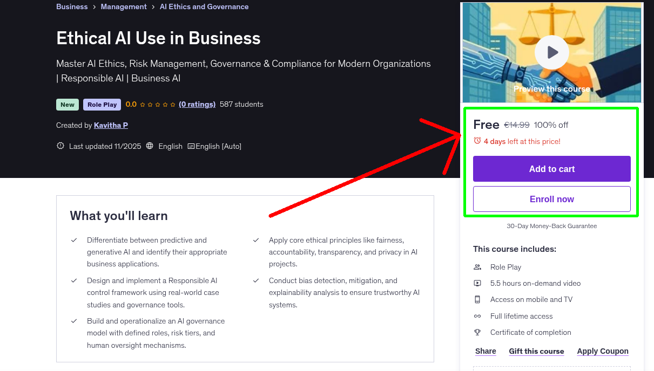Open the Share options

[485, 351]
